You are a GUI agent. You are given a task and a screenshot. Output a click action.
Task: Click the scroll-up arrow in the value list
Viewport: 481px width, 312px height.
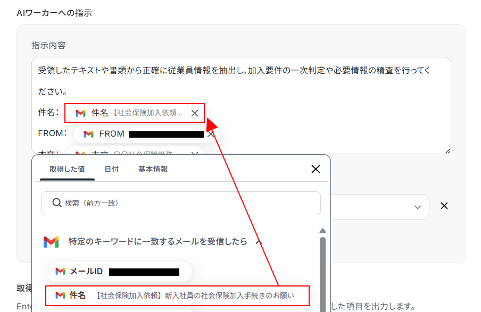322,231
